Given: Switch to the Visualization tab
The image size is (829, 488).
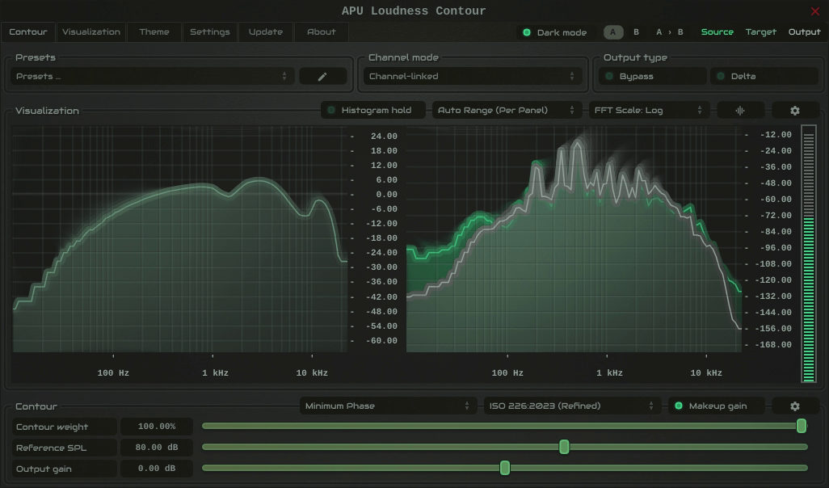Looking at the screenshot, I should pyautogui.click(x=91, y=32).
